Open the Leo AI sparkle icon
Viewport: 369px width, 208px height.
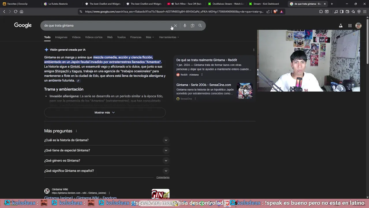(x=353, y=12)
